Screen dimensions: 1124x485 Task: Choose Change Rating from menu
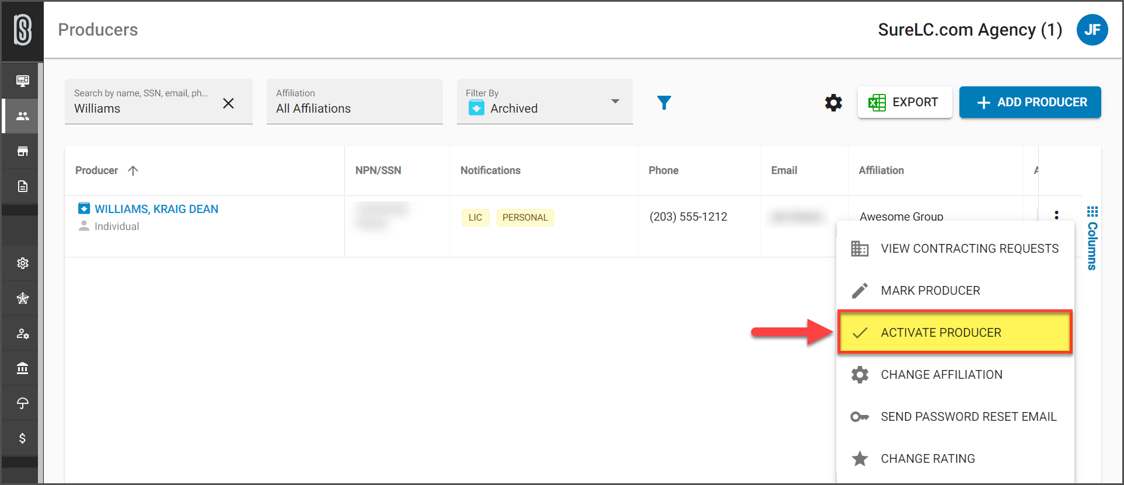click(955, 459)
